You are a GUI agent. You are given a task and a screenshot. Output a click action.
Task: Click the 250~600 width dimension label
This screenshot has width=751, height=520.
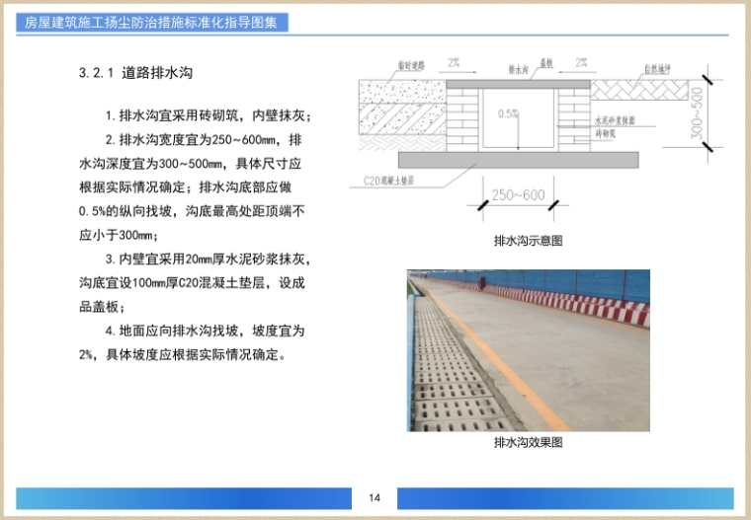point(518,196)
